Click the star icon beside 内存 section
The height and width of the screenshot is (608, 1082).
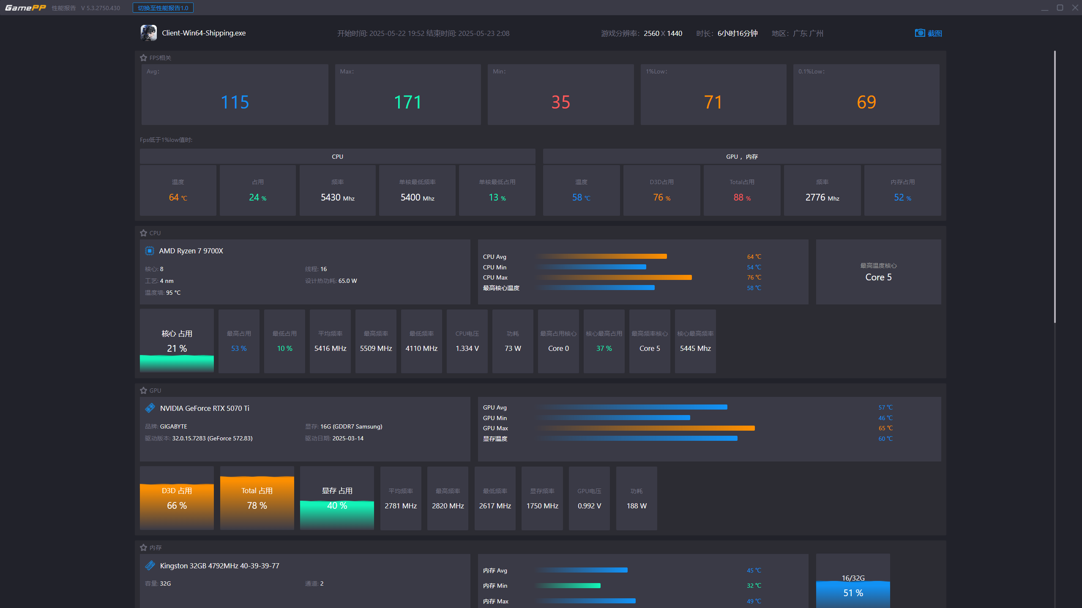tap(143, 548)
